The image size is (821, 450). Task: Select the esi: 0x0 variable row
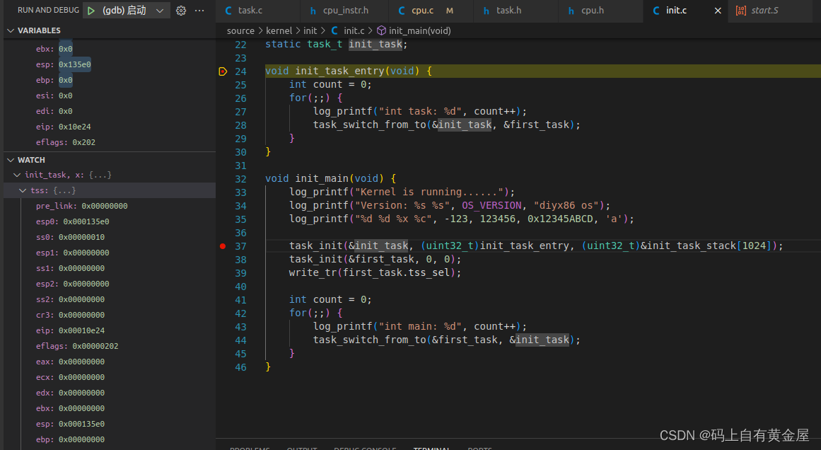[110, 96]
